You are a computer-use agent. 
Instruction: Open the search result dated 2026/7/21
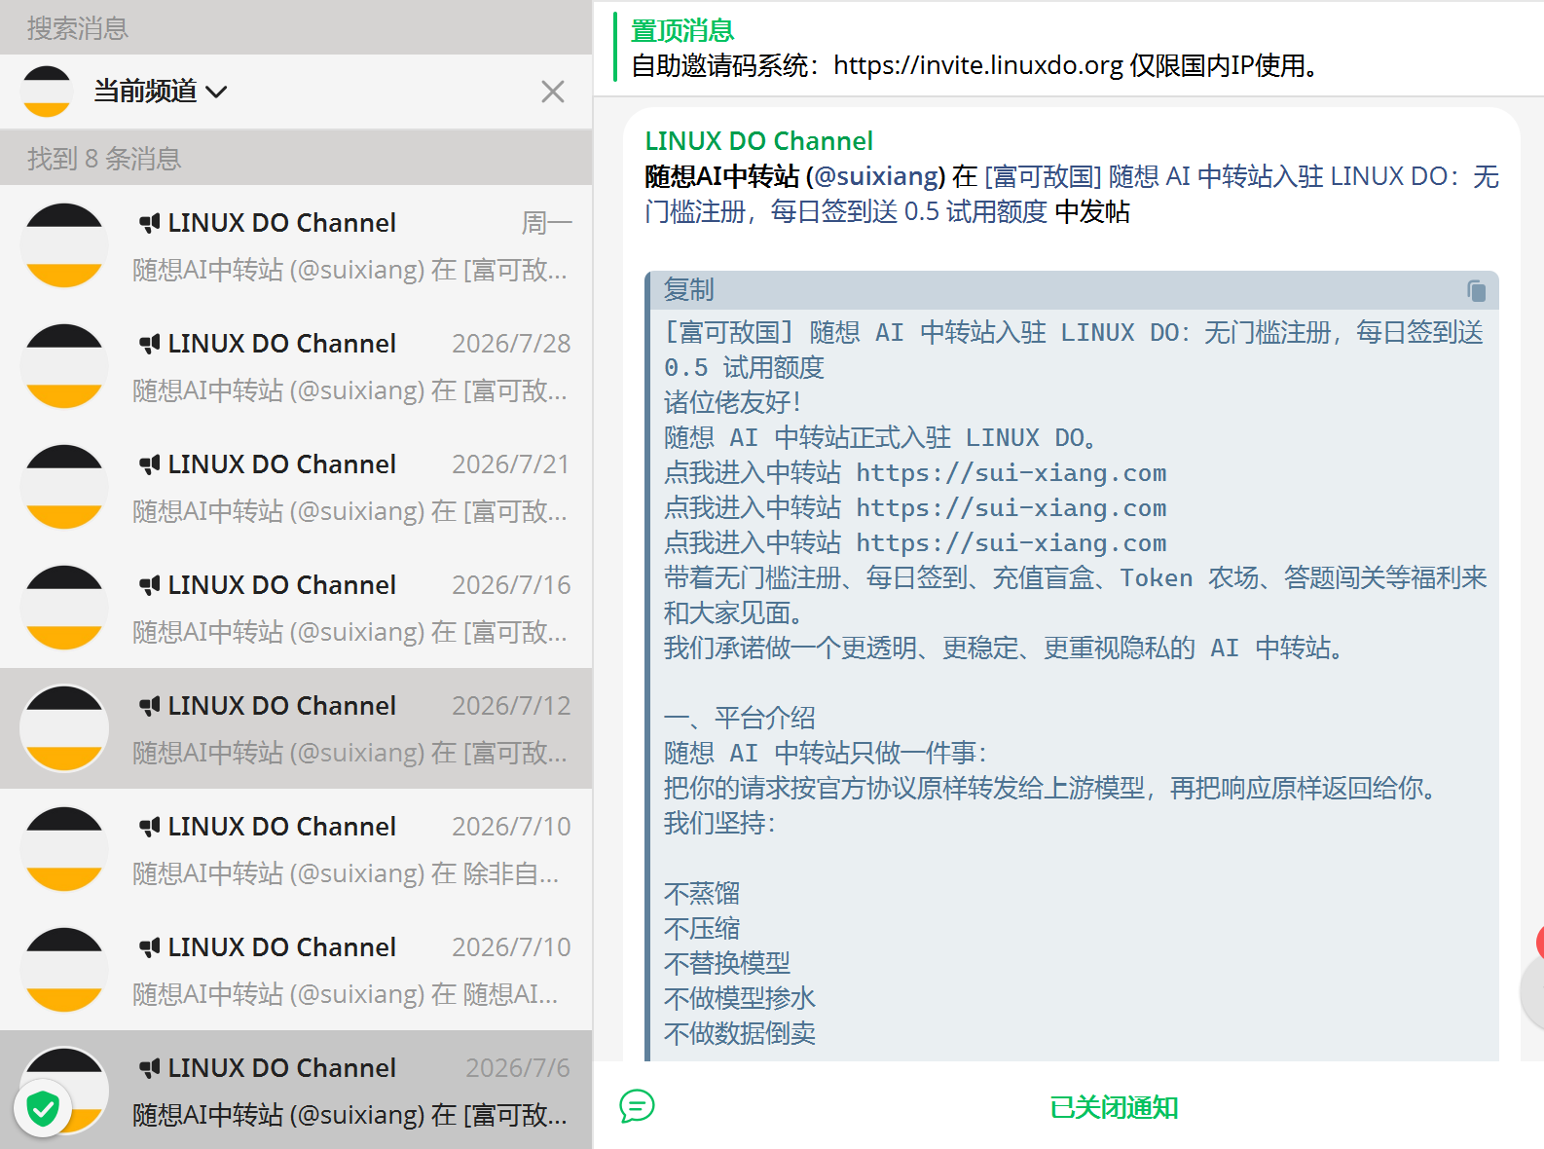296,487
